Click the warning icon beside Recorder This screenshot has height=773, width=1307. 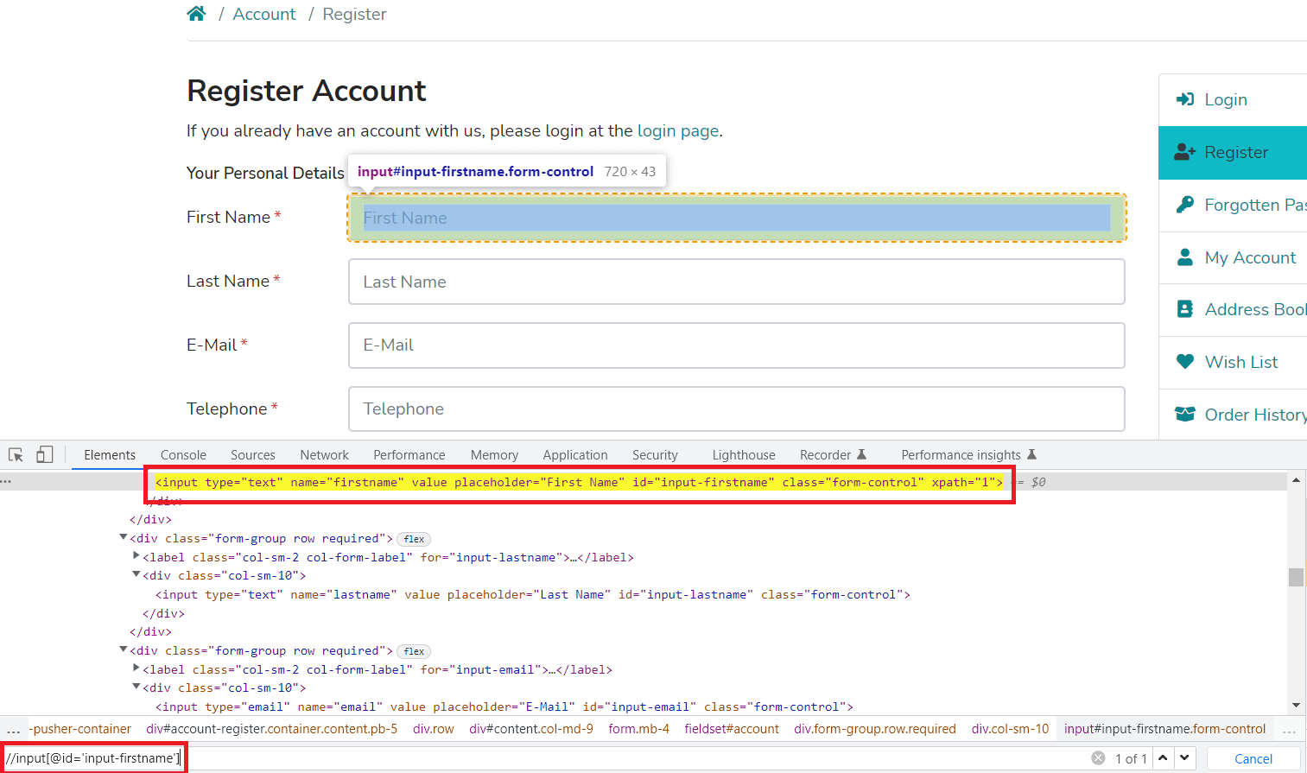861,453
